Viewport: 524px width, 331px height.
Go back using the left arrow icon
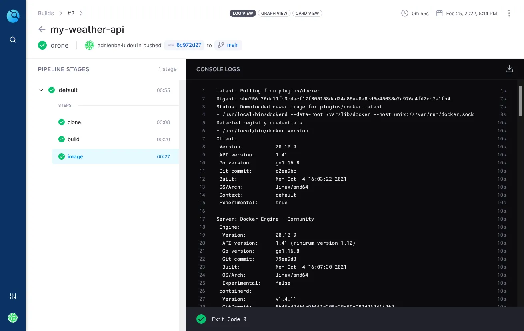point(42,29)
